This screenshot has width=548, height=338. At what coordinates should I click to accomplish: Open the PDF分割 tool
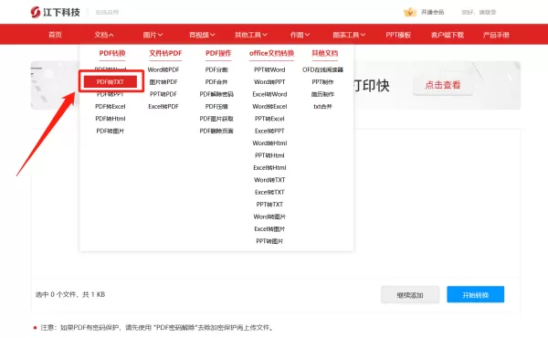tap(216, 70)
